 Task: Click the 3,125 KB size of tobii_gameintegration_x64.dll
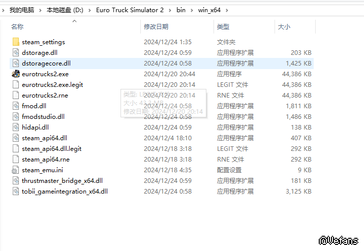pyautogui.click(x=298, y=192)
